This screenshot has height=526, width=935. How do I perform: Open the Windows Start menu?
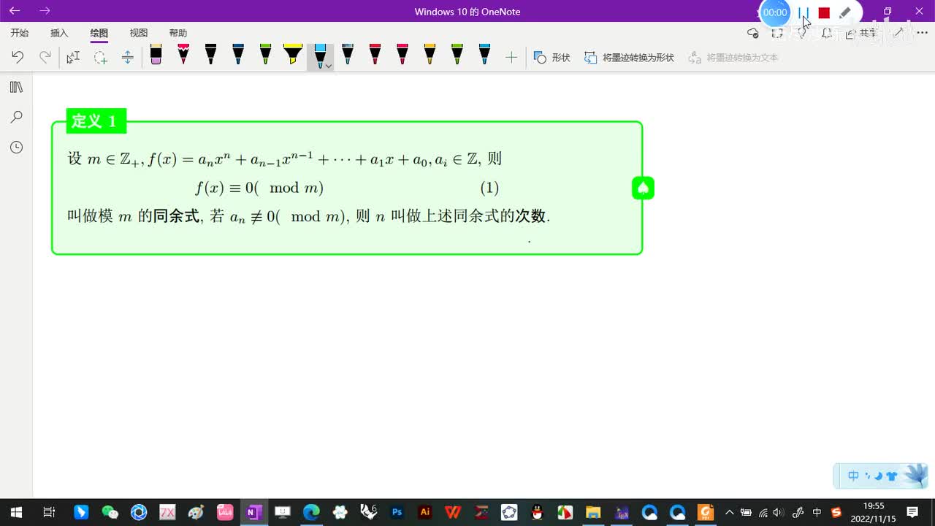16,512
